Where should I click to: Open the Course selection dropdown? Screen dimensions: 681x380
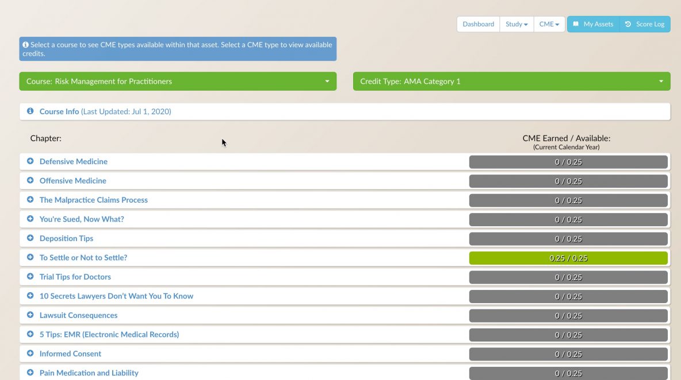point(178,82)
